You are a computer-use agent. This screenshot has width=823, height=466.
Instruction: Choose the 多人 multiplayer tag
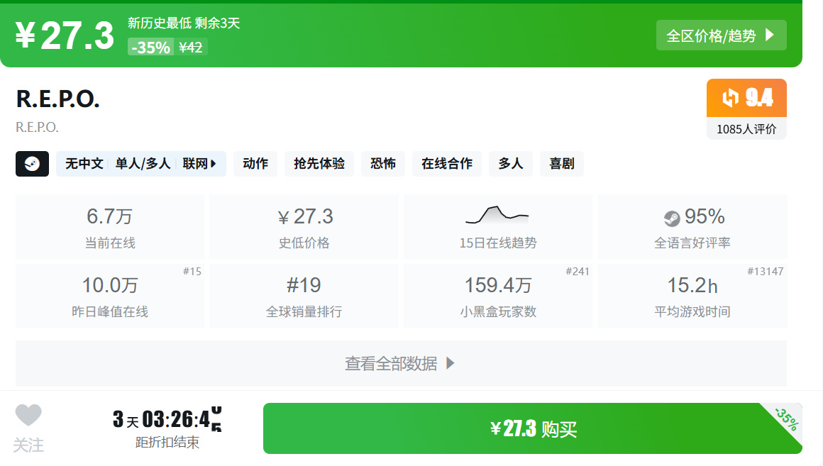(511, 164)
